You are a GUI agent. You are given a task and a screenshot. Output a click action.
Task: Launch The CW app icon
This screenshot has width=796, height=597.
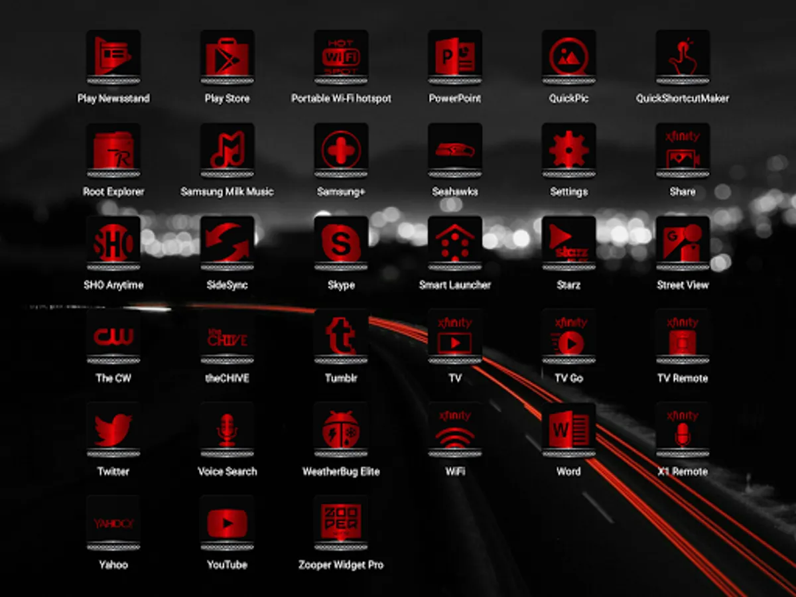point(113,337)
